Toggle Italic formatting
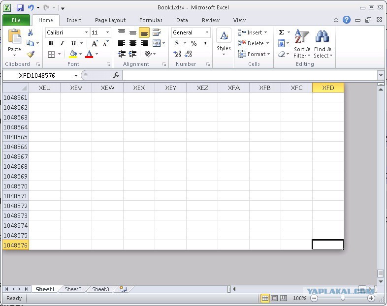The width and height of the screenshot is (387, 306). point(62,43)
